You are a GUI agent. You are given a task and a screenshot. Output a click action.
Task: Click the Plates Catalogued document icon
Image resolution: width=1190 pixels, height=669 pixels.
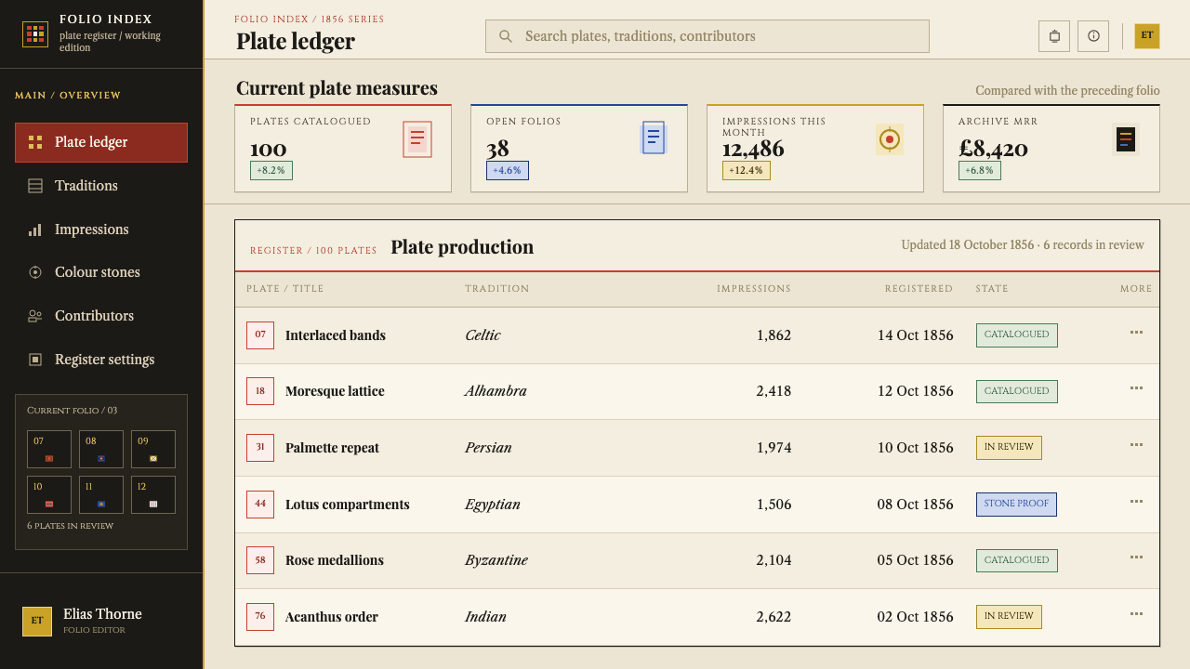[417, 139]
